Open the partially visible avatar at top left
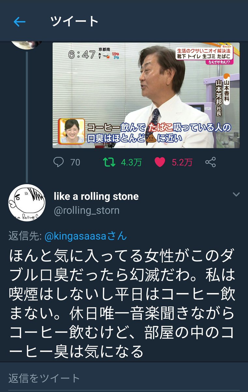 (27, 45)
